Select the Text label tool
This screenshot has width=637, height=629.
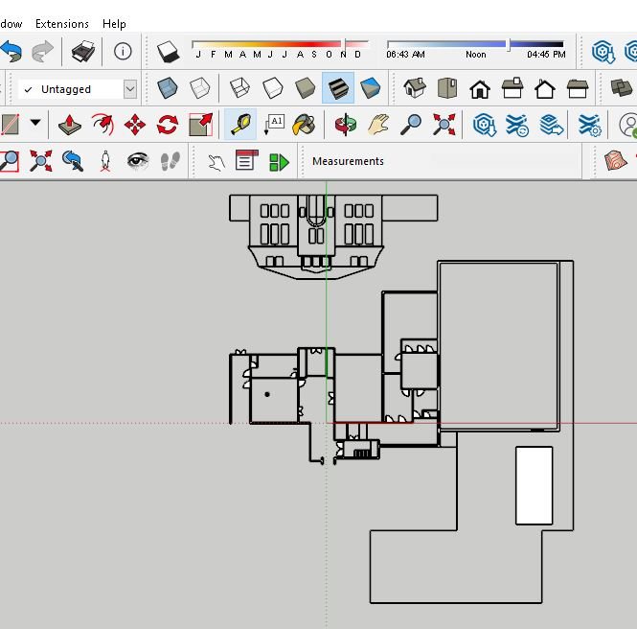(275, 125)
